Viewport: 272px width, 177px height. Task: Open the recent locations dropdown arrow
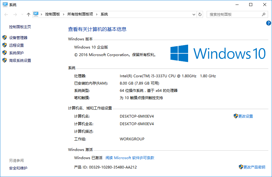(x=22, y=15)
